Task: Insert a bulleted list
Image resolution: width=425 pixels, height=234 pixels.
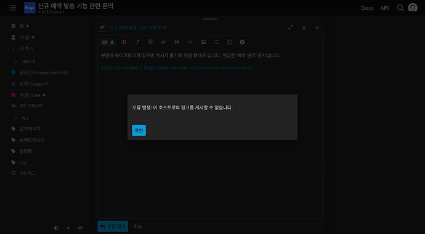Action: coord(216,42)
